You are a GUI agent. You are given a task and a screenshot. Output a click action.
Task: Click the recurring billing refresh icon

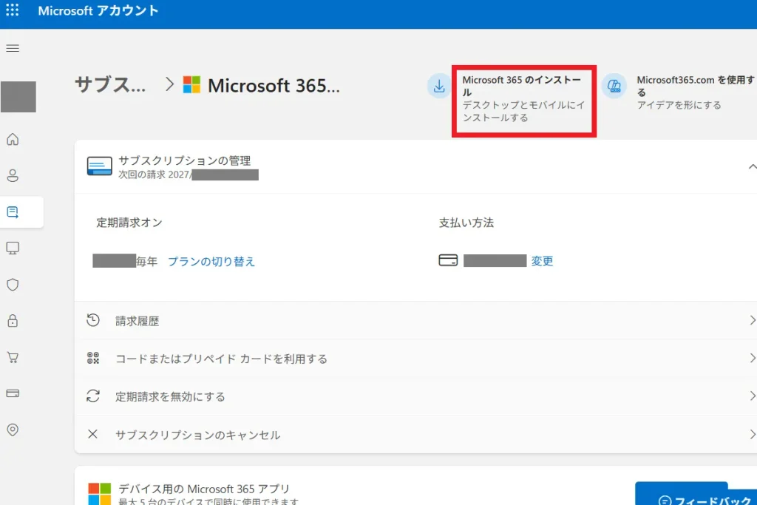92,396
